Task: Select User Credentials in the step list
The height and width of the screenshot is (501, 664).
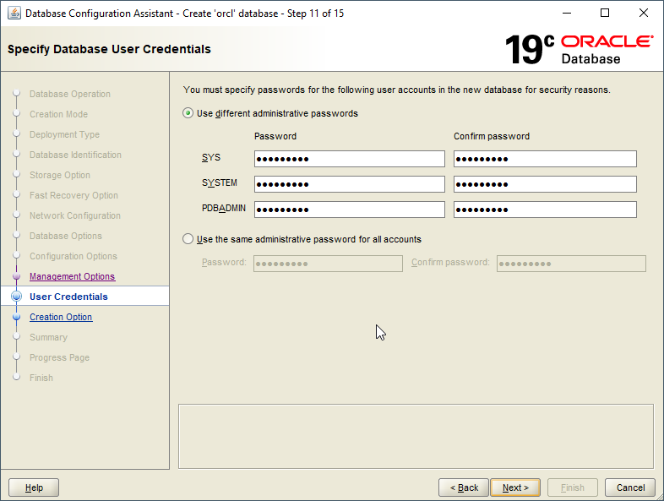Action: pos(68,297)
